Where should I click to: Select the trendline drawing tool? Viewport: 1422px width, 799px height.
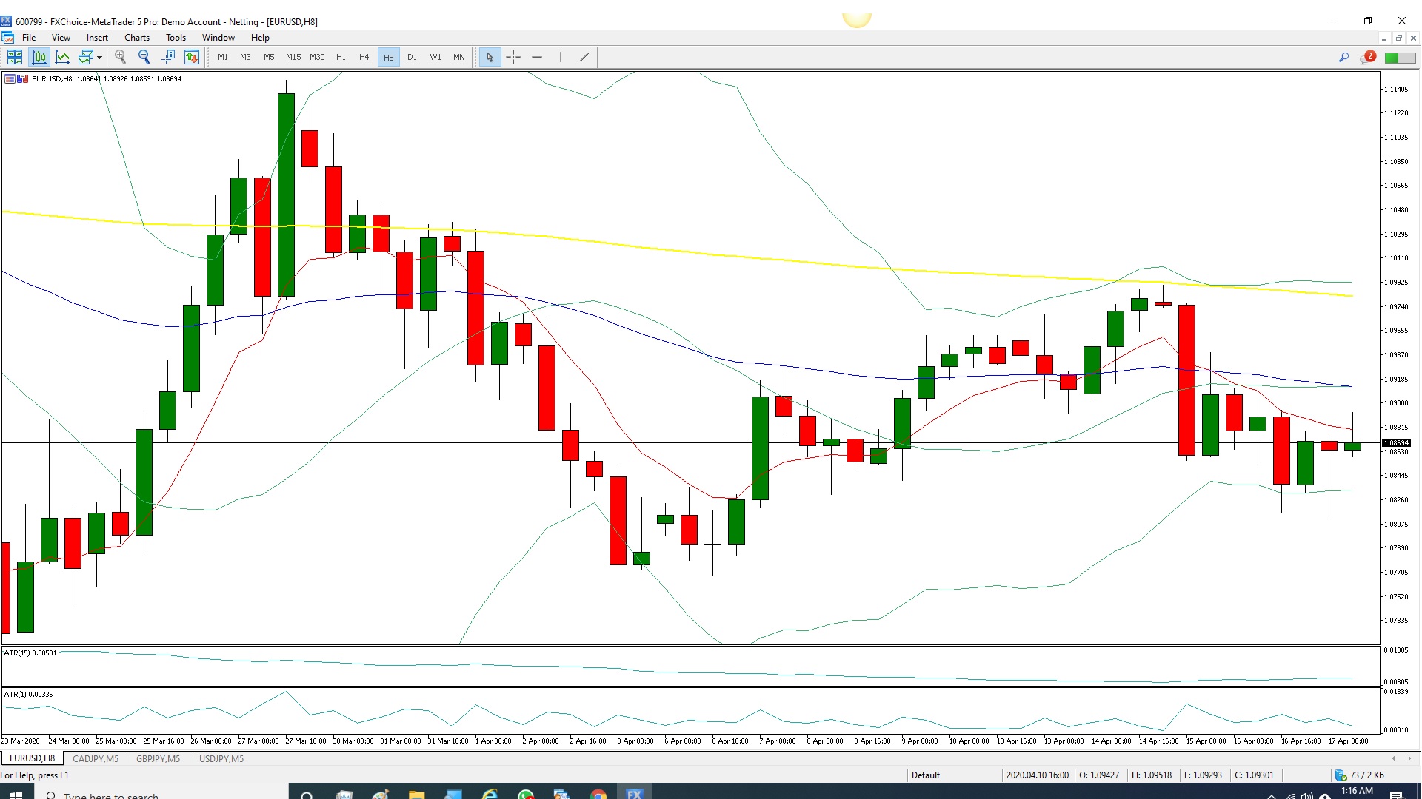tap(584, 57)
